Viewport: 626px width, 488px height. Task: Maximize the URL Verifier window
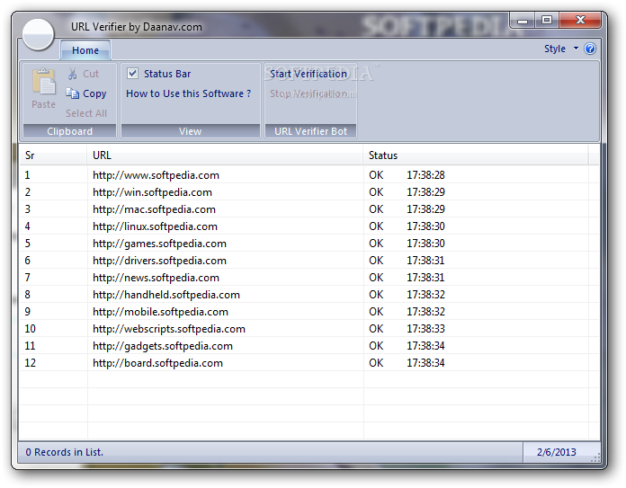pyautogui.click(x=547, y=21)
